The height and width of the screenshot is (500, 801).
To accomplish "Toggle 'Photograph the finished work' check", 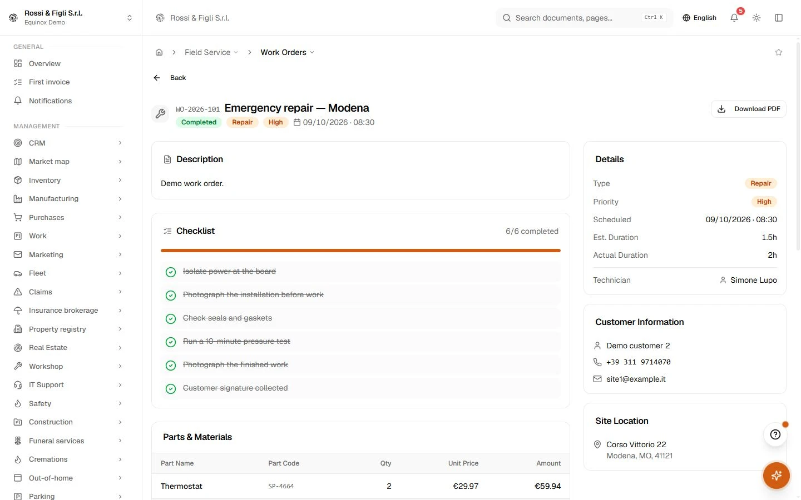I will (171, 365).
